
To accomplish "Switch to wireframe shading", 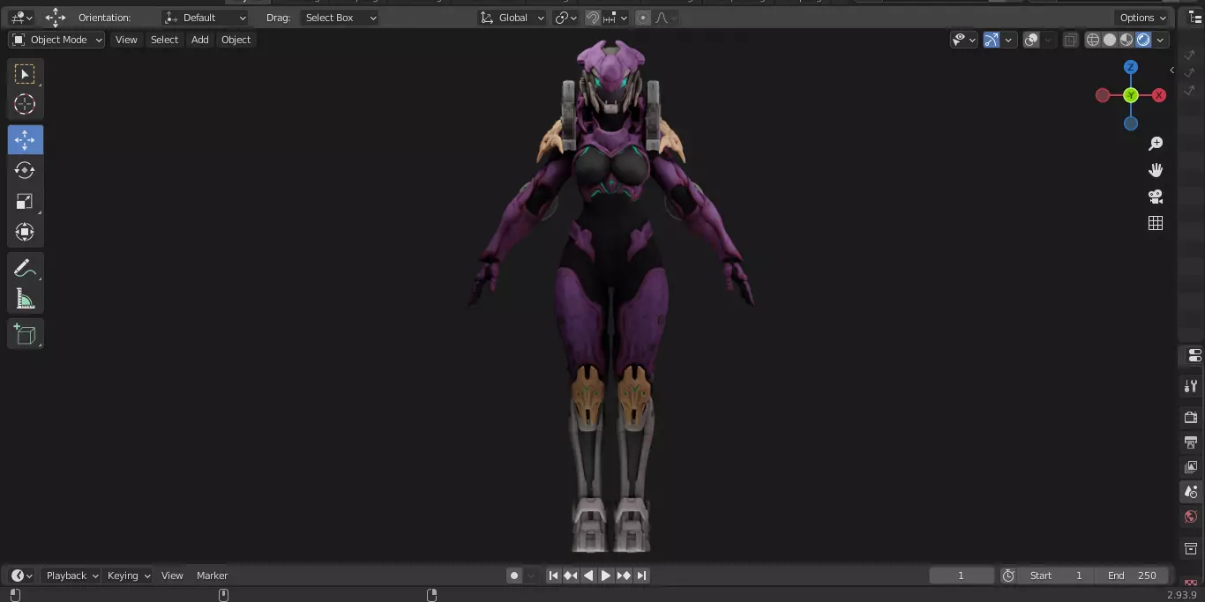I will point(1093,40).
